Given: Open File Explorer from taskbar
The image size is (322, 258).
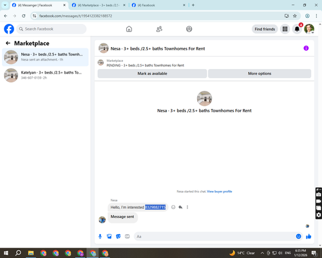Looking at the screenshot, I should (31, 253).
